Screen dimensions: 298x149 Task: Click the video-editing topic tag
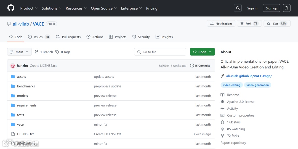click(232, 85)
